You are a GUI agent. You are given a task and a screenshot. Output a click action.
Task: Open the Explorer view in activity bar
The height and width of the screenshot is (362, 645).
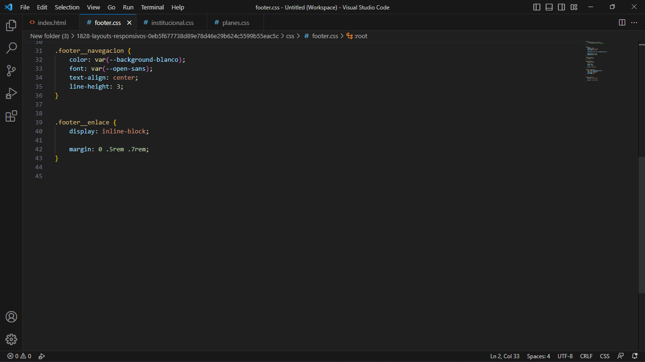tap(11, 25)
